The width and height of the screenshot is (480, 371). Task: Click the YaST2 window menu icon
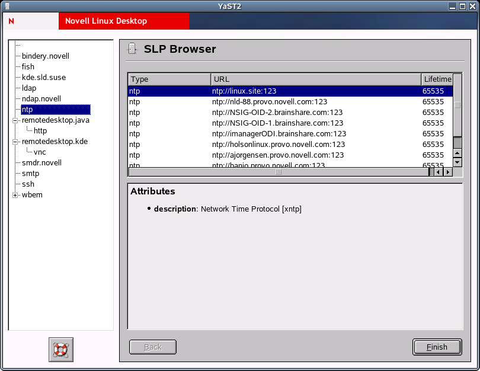(x=7, y=6)
